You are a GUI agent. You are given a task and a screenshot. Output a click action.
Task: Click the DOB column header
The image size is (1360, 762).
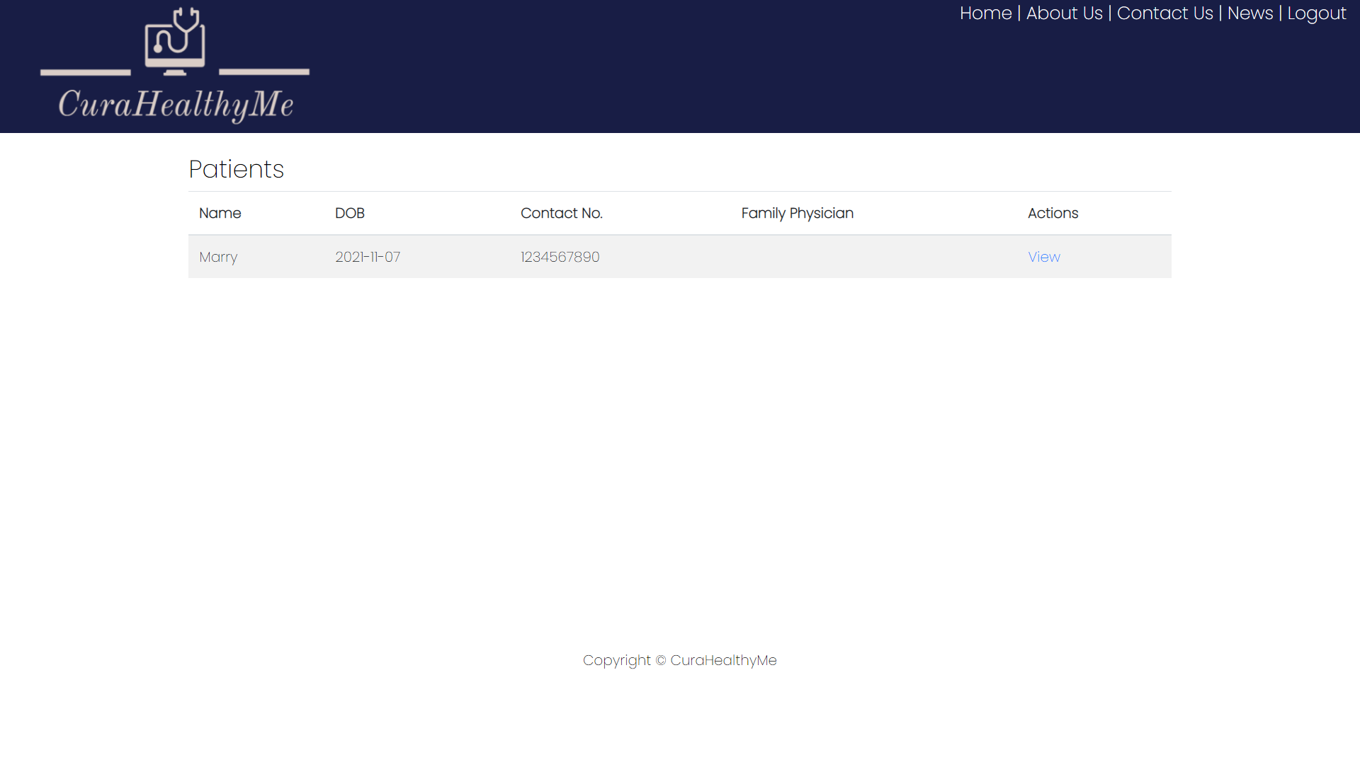click(350, 213)
